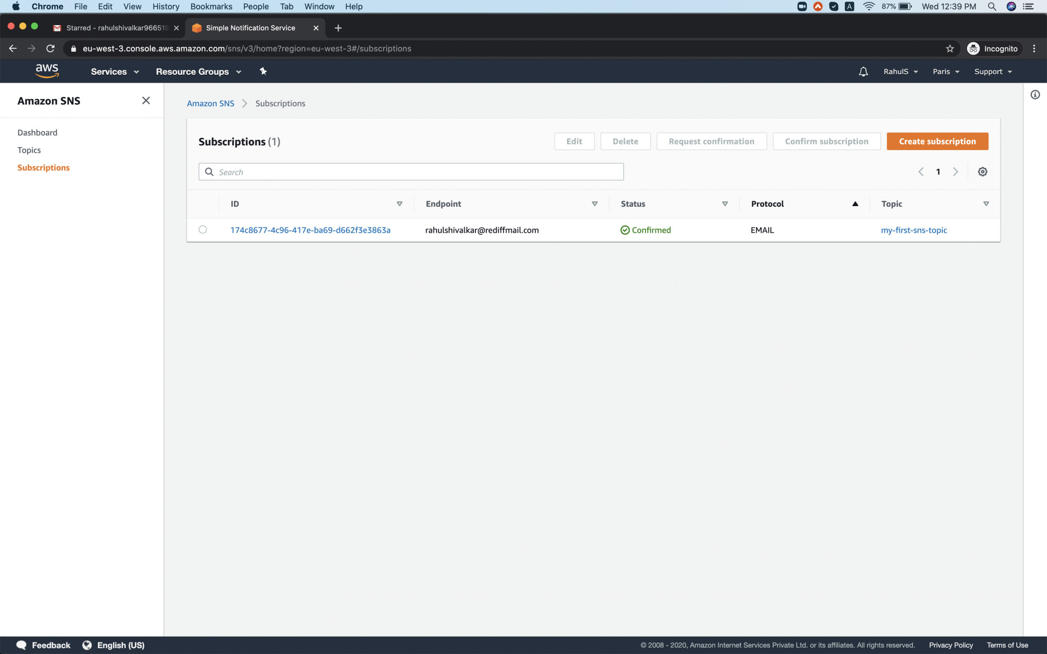Image resolution: width=1047 pixels, height=654 pixels.
Task: Open the Bookmarks menu
Action: [x=211, y=6]
